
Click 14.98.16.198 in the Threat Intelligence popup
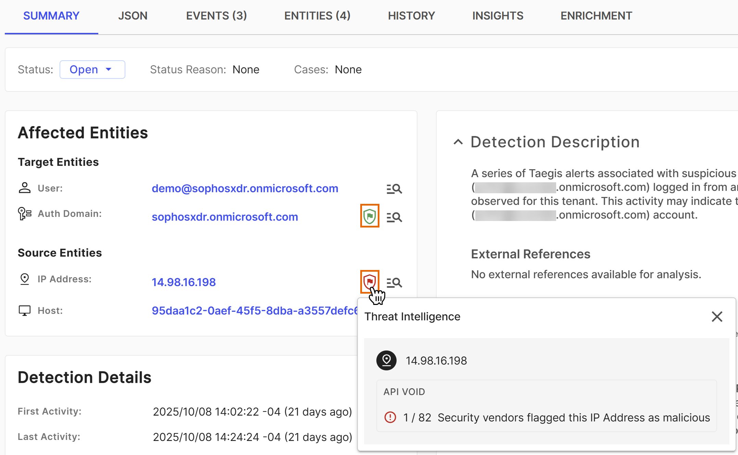436,361
